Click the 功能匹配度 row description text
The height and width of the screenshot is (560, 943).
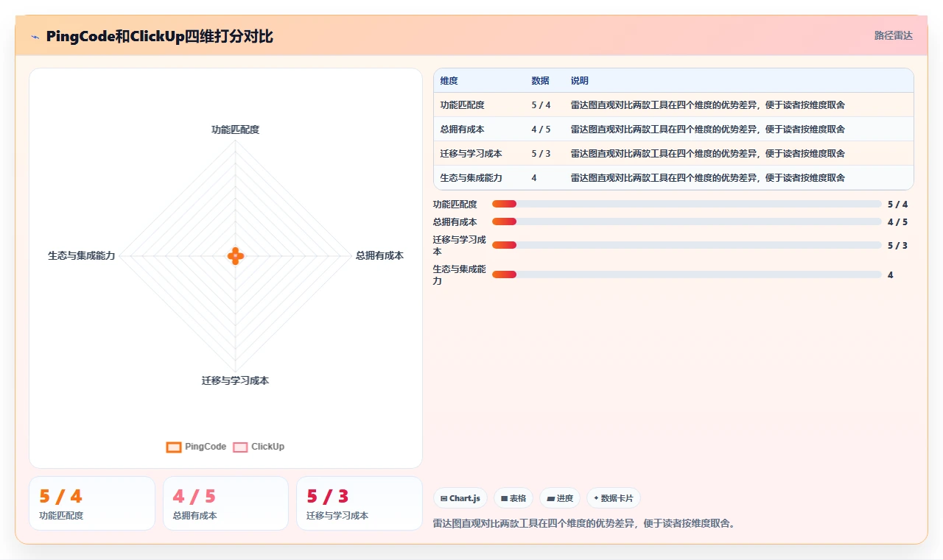tap(707, 105)
